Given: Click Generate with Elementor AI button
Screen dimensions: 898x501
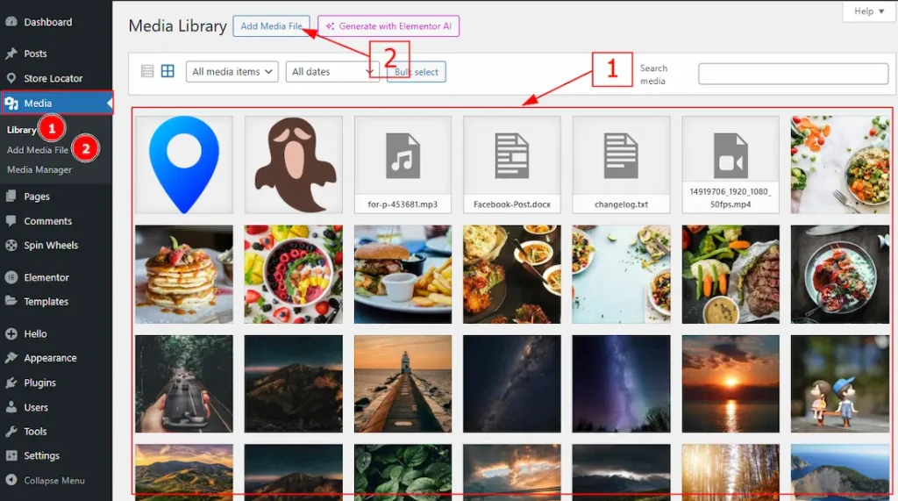Looking at the screenshot, I should 388,25.
